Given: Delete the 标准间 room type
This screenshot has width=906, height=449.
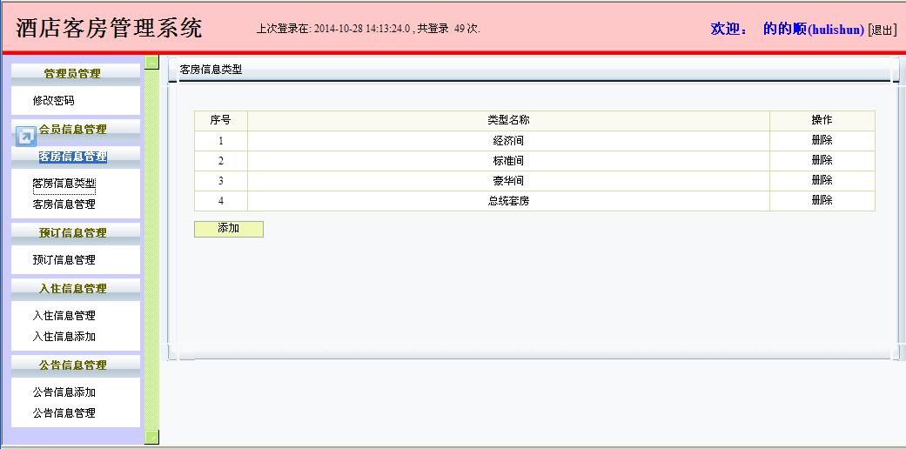Looking at the screenshot, I should [x=822, y=160].
